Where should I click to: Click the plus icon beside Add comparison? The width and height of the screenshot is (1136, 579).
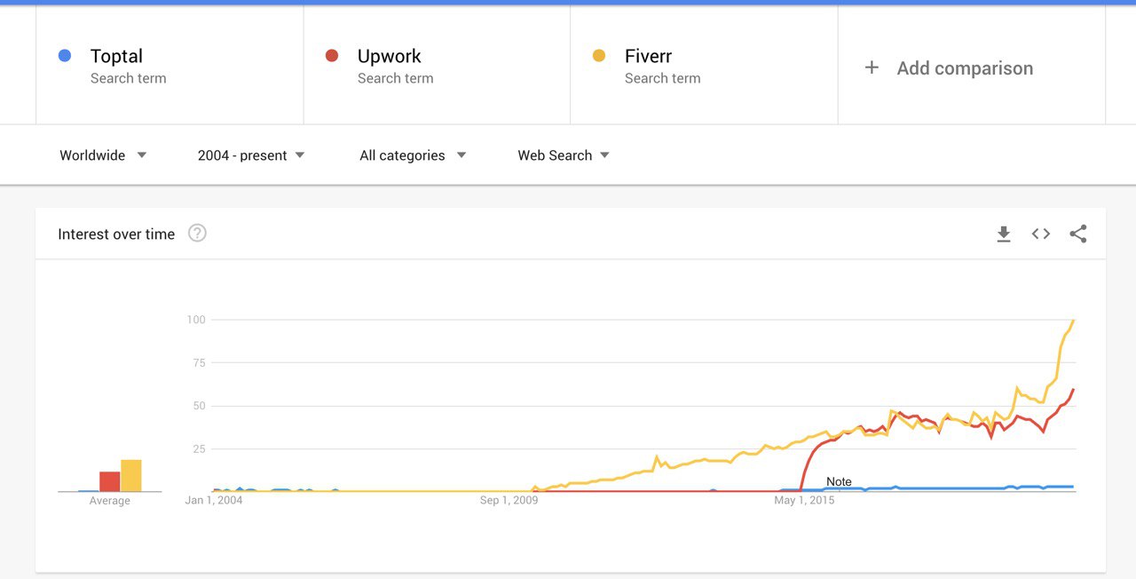tap(872, 67)
